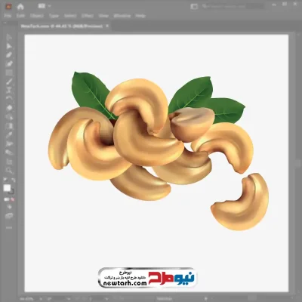Set the paint to None
The image size is (302, 302).
pyautogui.click(x=13, y=199)
